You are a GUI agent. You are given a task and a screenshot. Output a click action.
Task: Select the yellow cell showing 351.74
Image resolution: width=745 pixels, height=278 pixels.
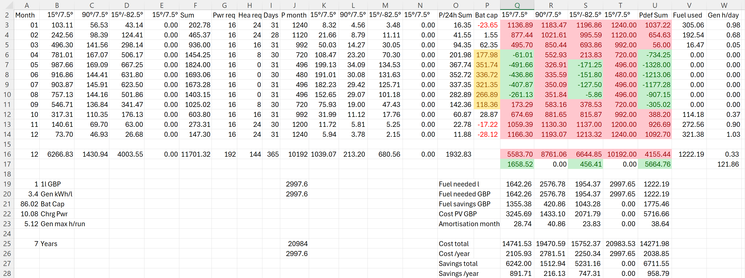[x=487, y=65]
